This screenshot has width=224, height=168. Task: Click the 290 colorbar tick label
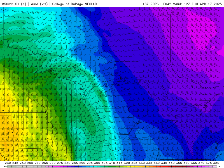coord(82,163)
